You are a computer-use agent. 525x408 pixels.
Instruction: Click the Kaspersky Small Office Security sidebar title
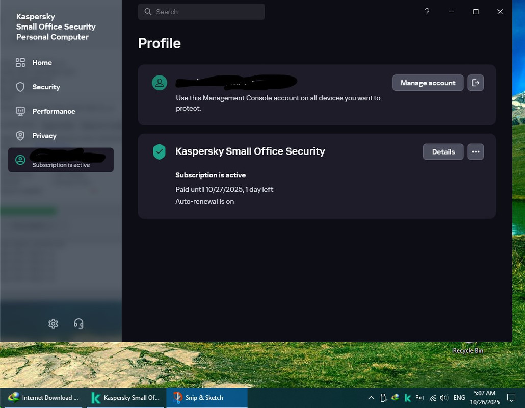(56, 27)
